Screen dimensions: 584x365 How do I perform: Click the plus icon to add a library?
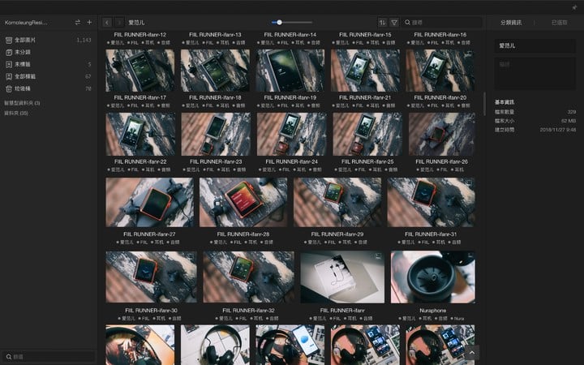[89, 23]
